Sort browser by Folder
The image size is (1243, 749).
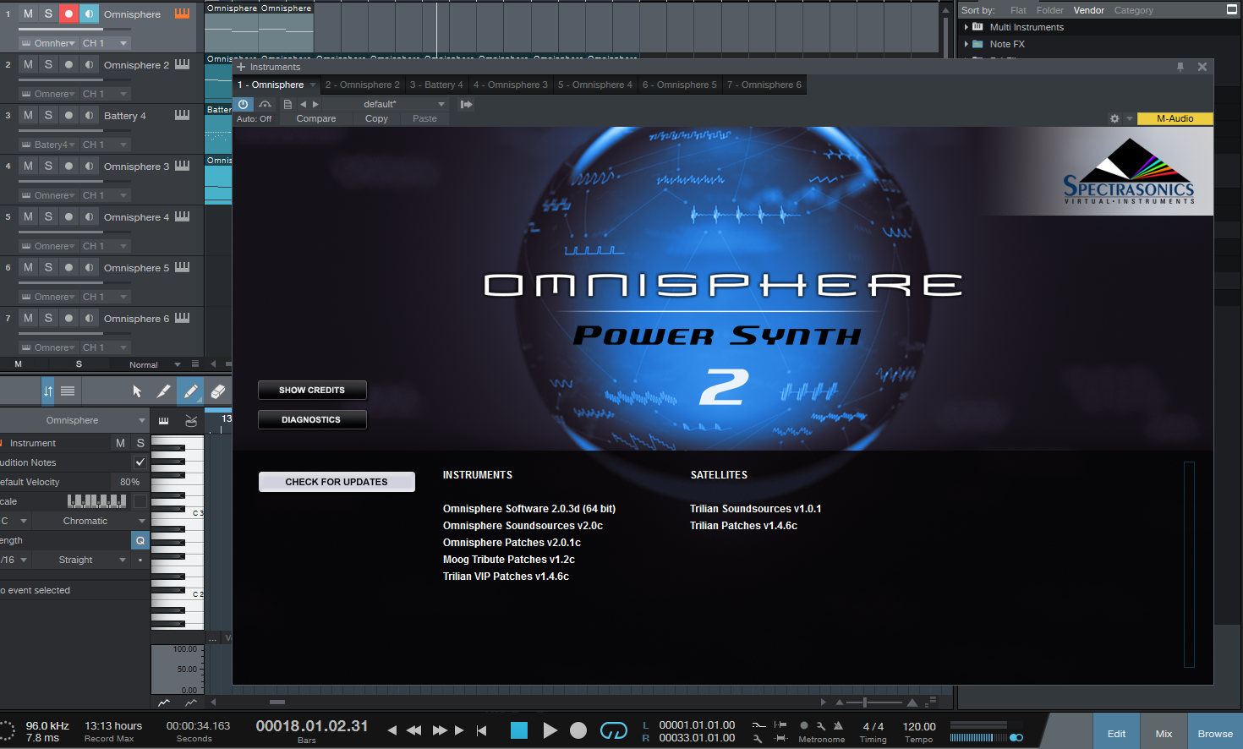[1049, 10]
